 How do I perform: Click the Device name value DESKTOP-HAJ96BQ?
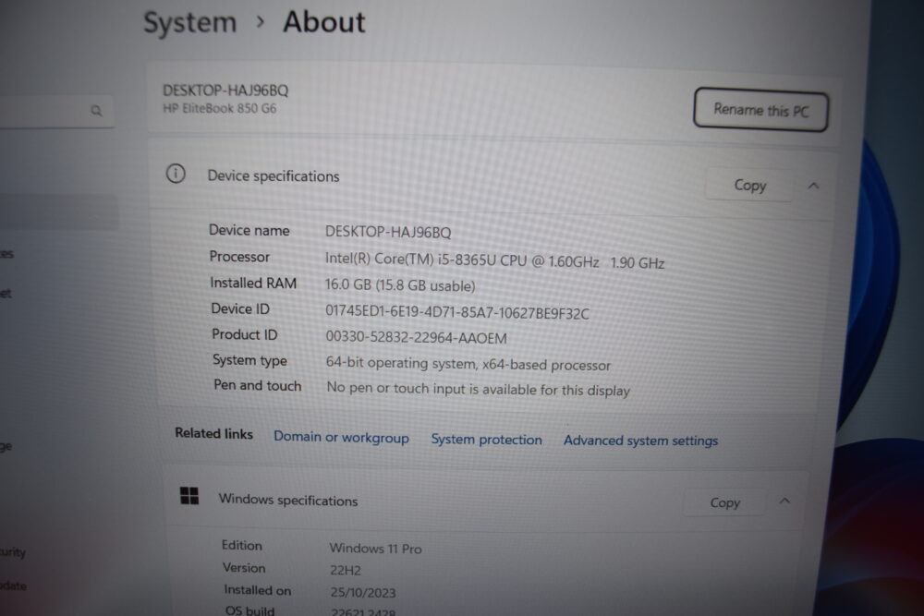(x=388, y=232)
